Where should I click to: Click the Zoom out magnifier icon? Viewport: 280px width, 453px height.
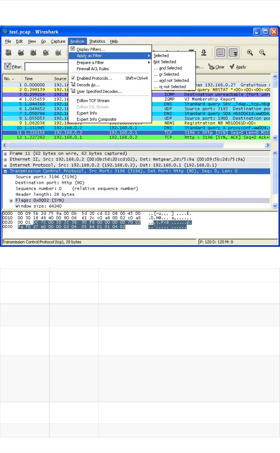(x=262, y=53)
